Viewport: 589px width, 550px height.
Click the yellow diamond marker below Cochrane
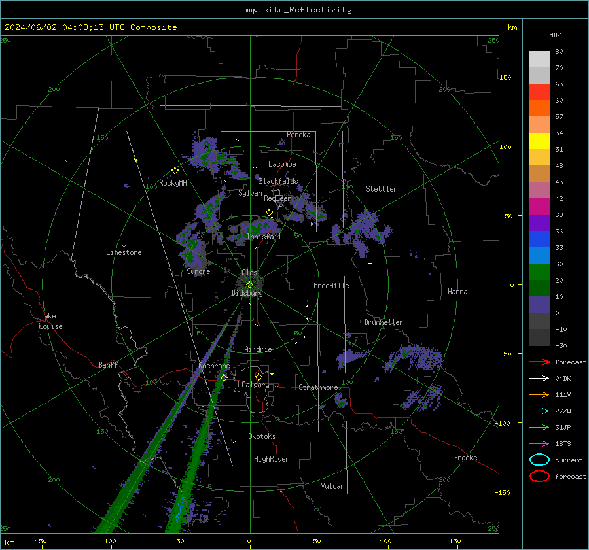(224, 377)
